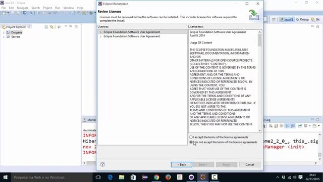This screenshot has width=323, height=182.
Task: Expand second Eclipse Foundation Software User Agreement row
Action: (101, 36)
